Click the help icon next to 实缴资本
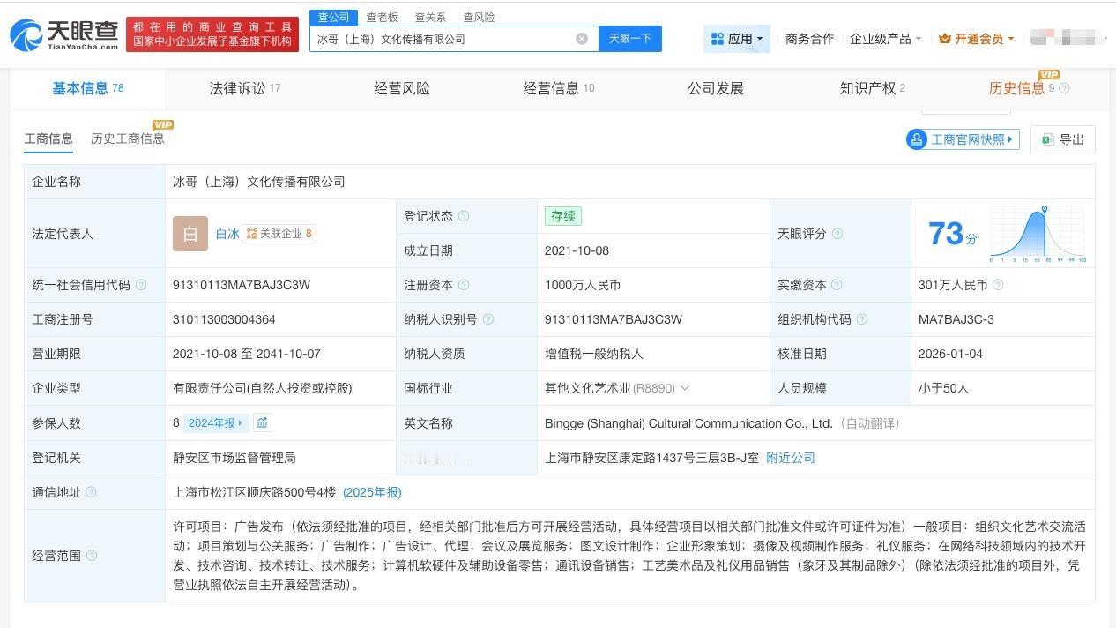Viewport: 1116px width, 628px height. 837,285
